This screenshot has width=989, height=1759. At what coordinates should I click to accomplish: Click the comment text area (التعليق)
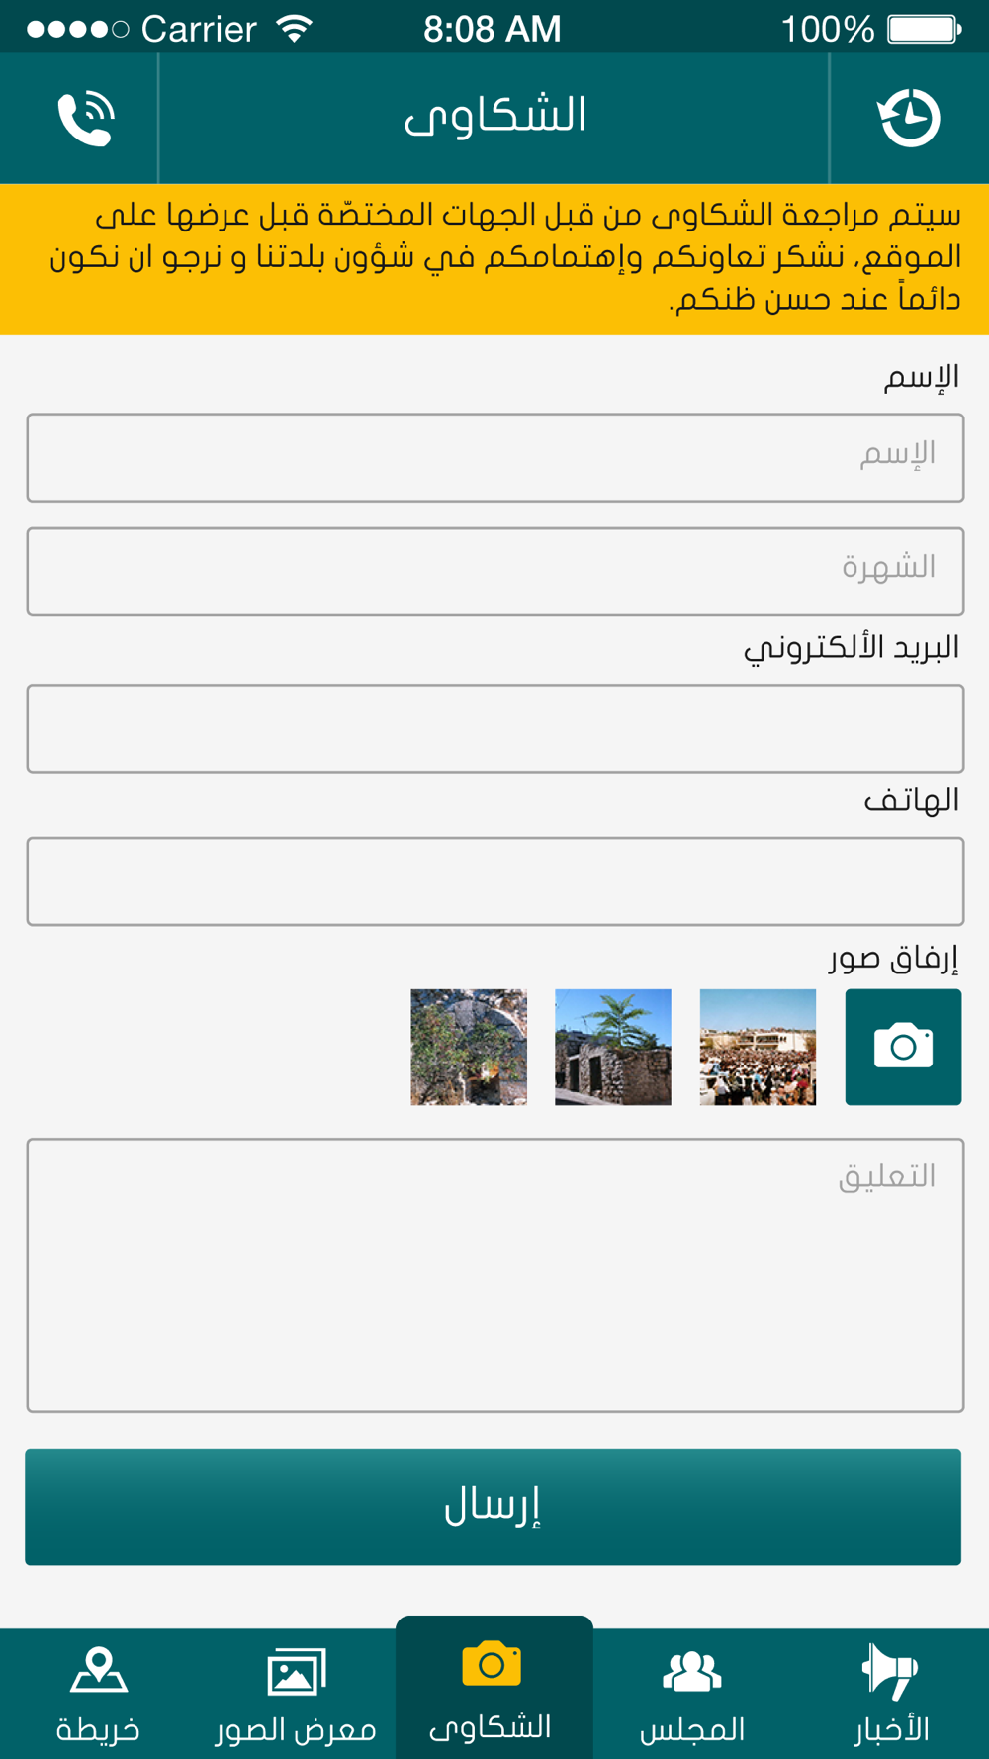coord(495,1275)
